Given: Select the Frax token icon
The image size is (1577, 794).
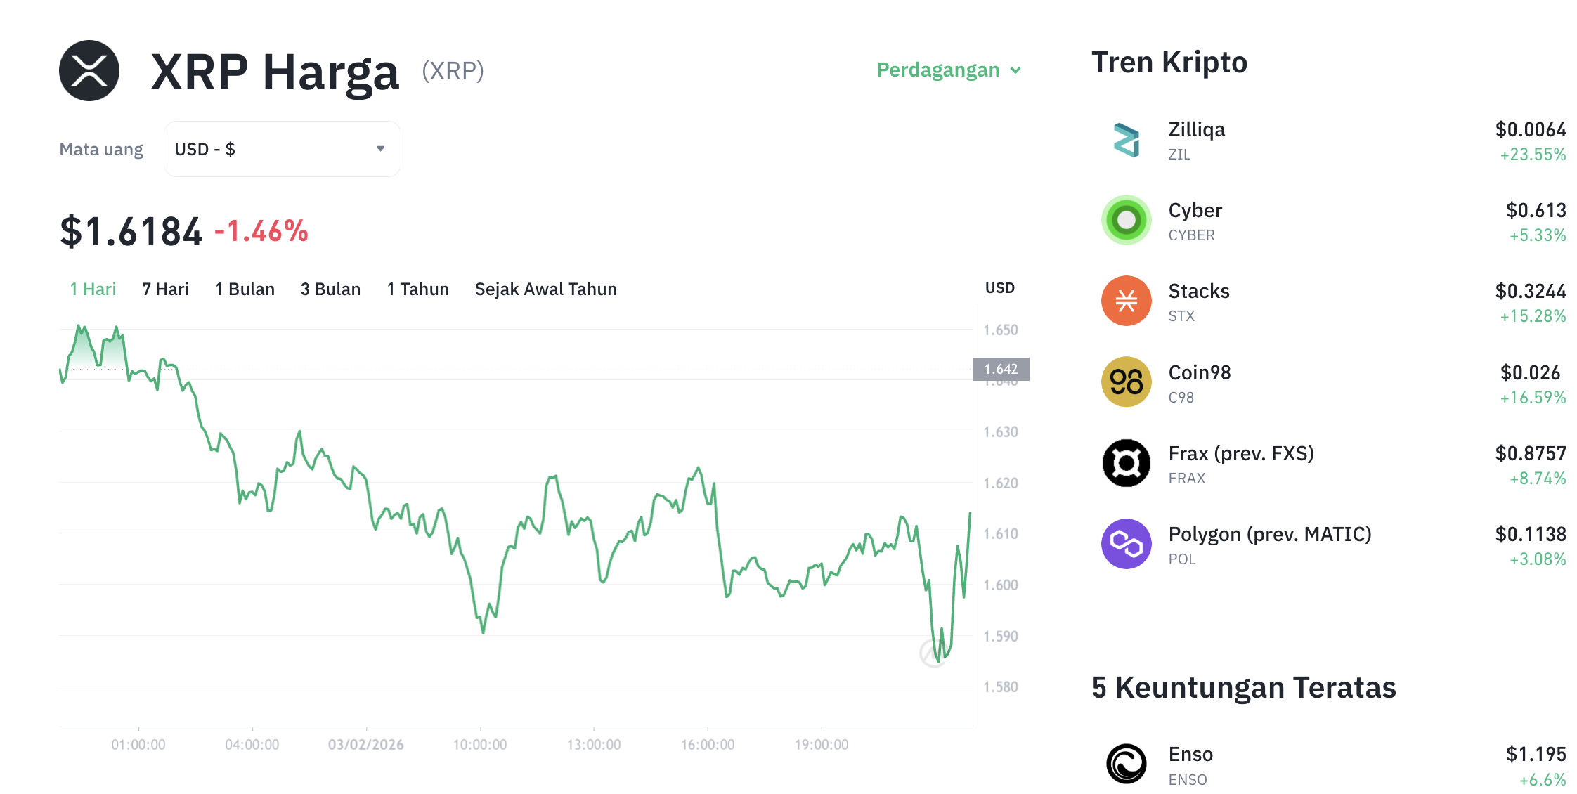Looking at the screenshot, I should (x=1126, y=462).
